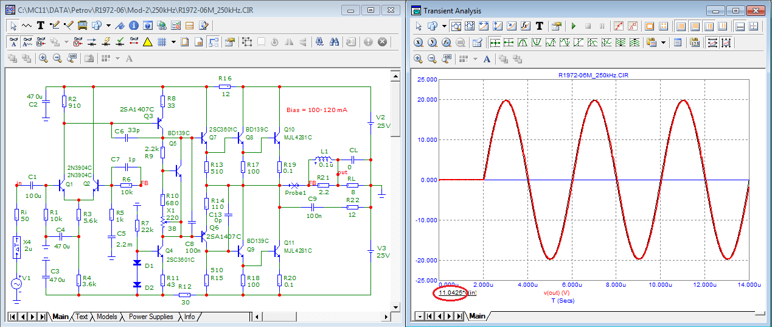Click the Zoom Out magnifier in Transient Analysis

pyautogui.click(x=433, y=59)
